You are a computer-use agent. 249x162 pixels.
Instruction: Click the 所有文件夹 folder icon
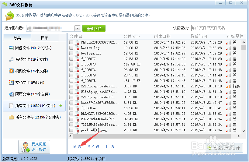pyautogui.click(x=11, y=117)
